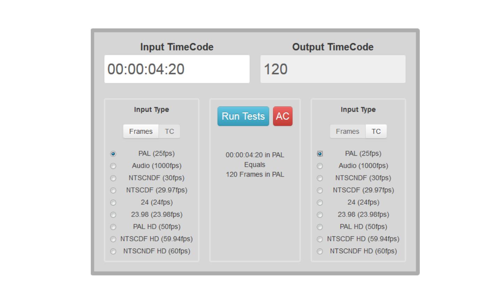Choose NTSCDF HD (59.94fps) in right panel

tap(320, 239)
